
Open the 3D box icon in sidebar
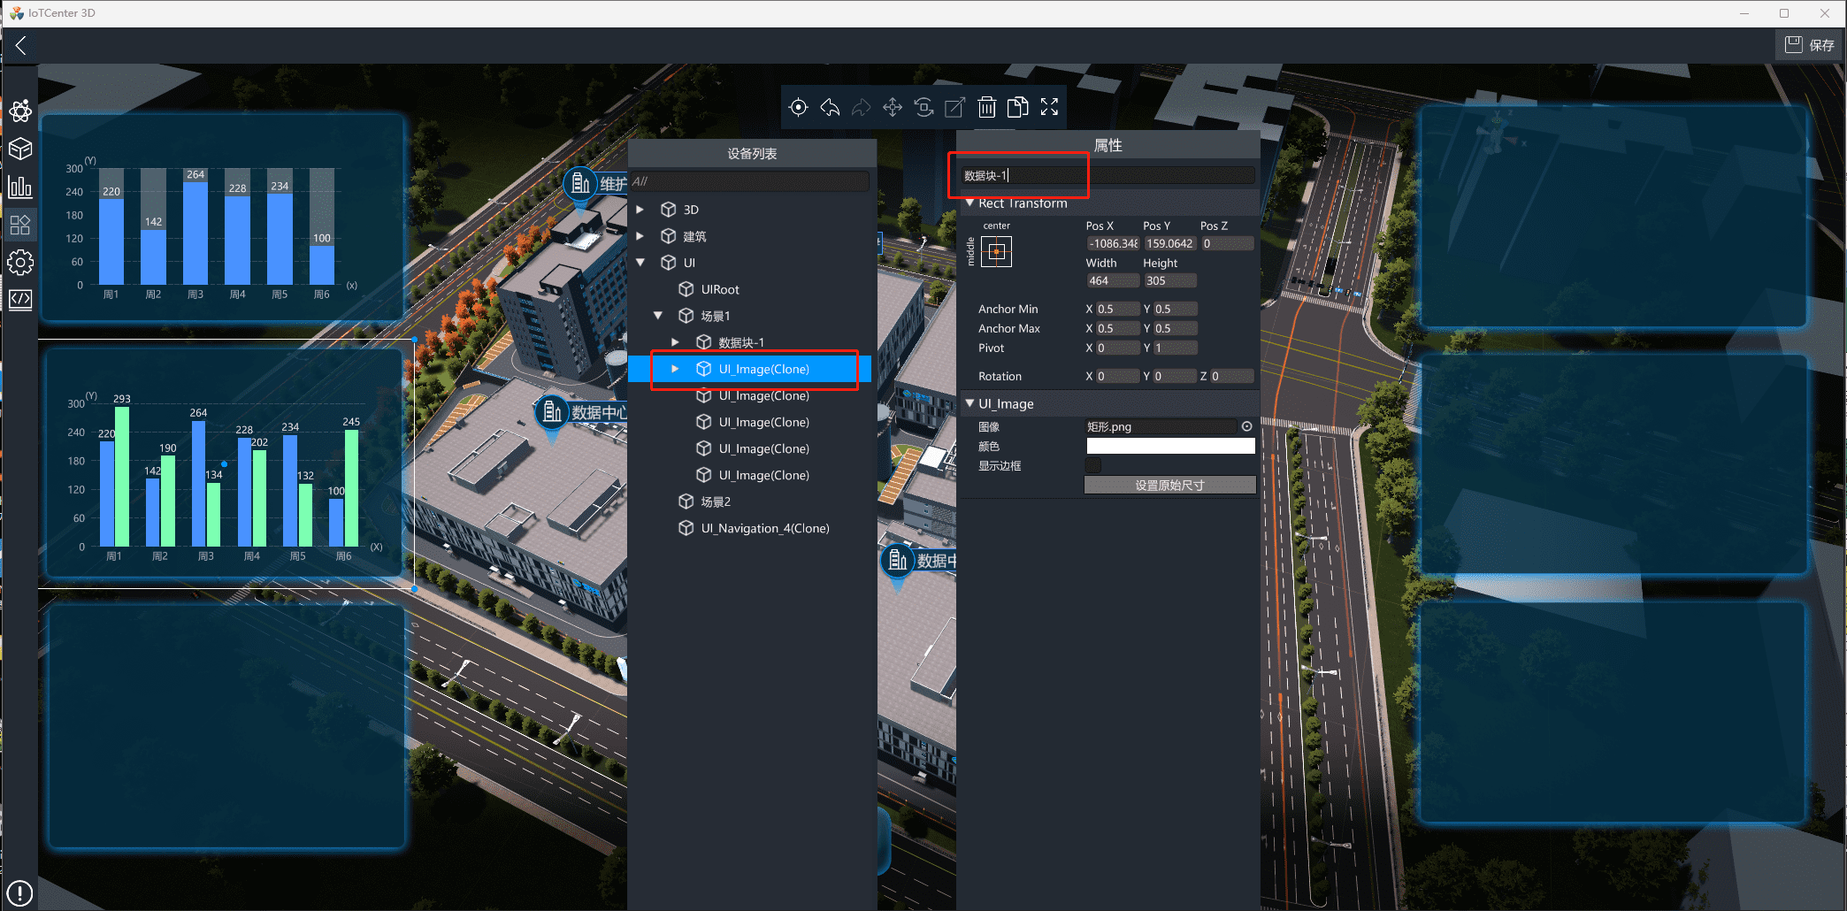(x=19, y=149)
